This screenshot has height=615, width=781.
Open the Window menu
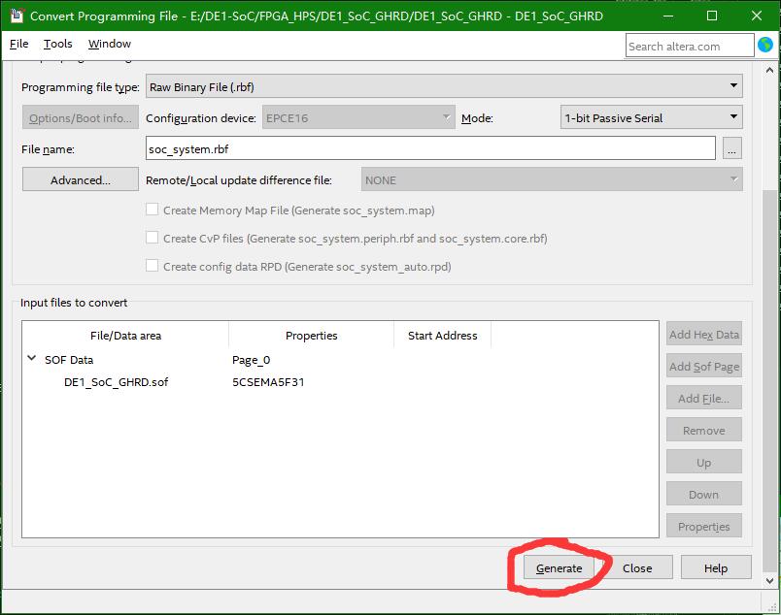[109, 44]
